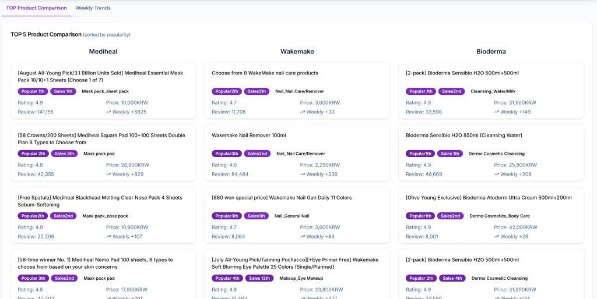597x299 pixels.
Task: Click Sales 3th badge on Square Pad card
Action: [64, 154]
